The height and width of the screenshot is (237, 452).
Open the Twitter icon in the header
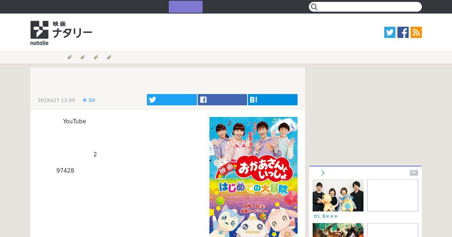click(x=390, y=32)
